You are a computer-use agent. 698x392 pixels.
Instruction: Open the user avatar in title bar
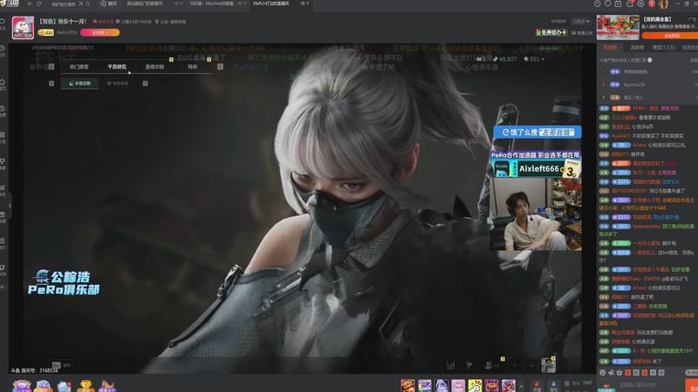click(x=663, y=4)
